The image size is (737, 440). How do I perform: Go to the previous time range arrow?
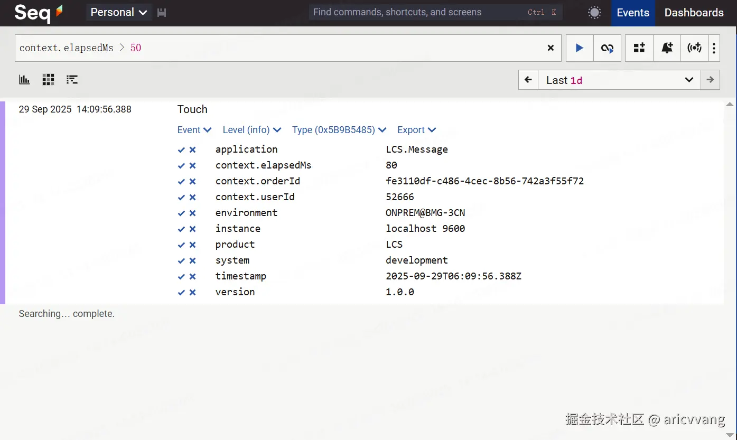(x=528, y=80)
